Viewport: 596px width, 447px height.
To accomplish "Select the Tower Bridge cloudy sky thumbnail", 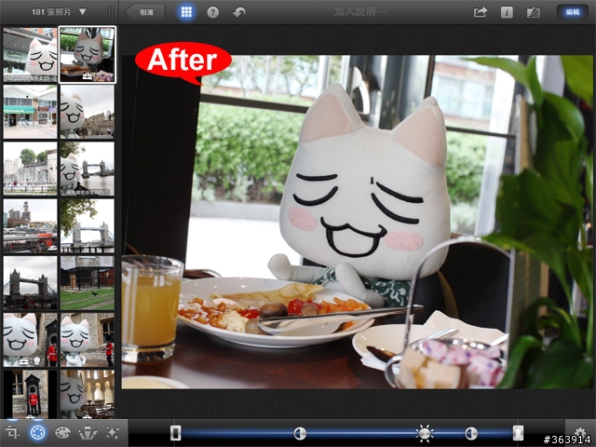I will tap(30, 283).
